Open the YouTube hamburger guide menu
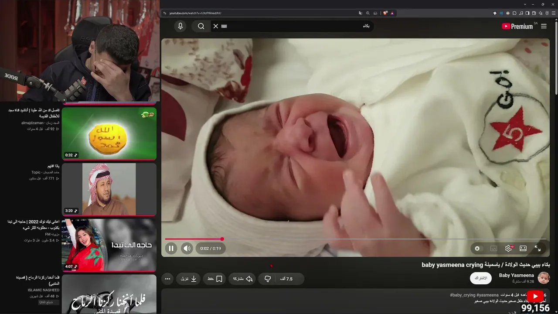 544,26
